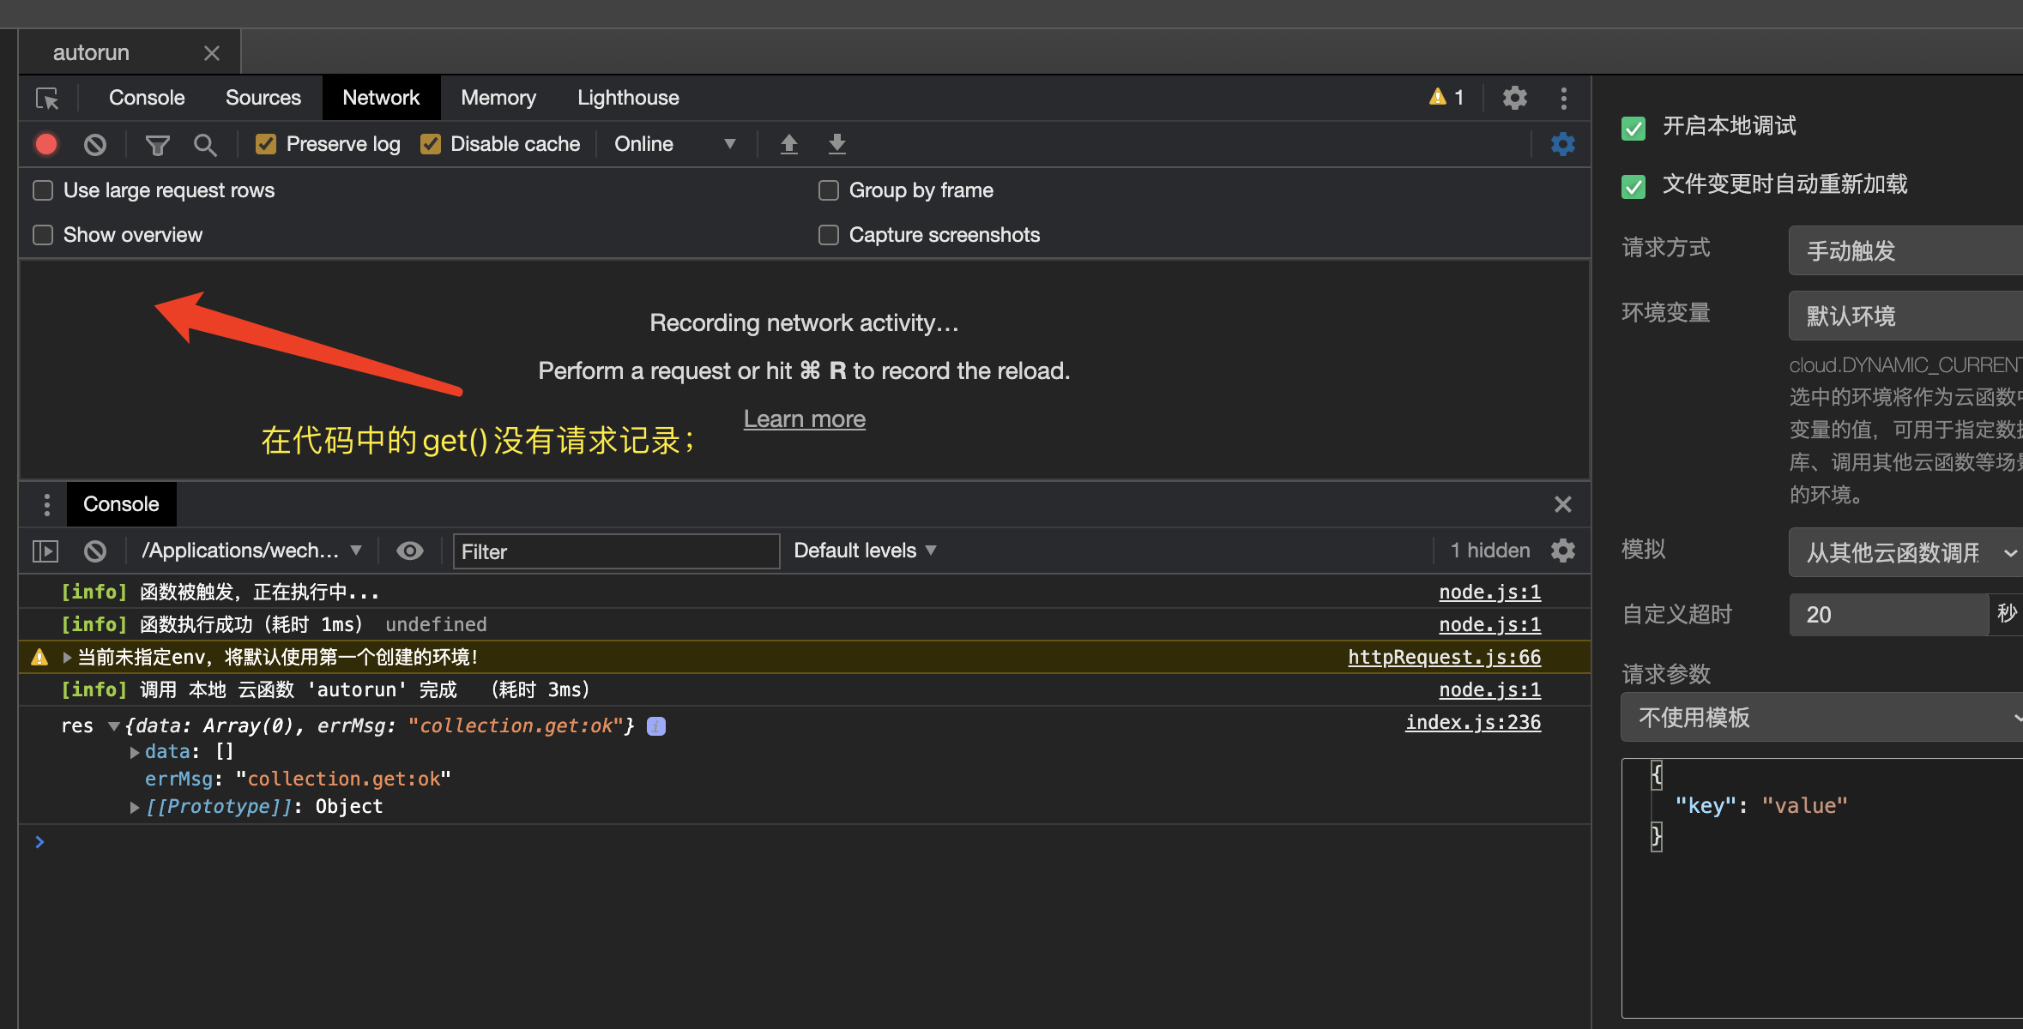The height and width of the screenshot is (1029, 2023).
Task: Toggle the network filter funnel icon
Action: 157,145
